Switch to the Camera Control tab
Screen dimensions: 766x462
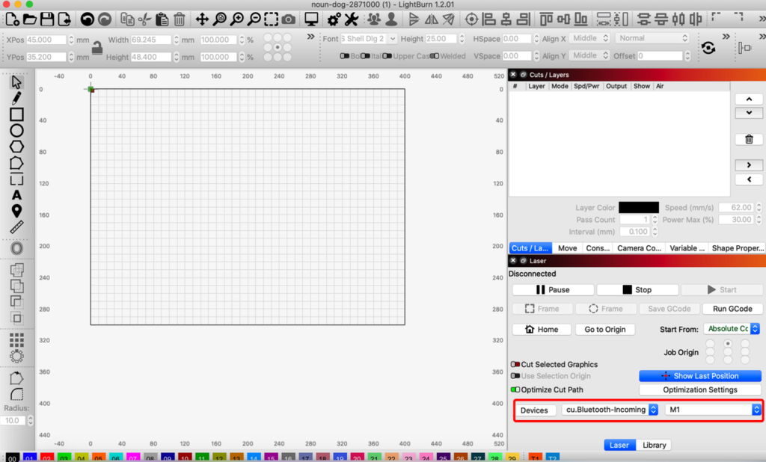639,247
